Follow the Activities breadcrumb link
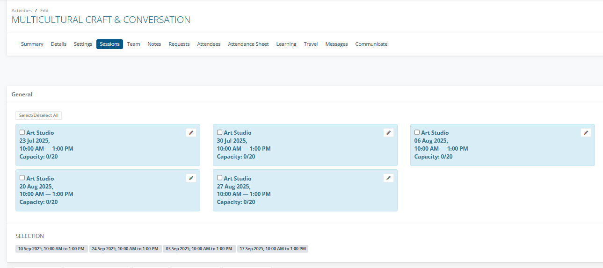Viewport: 603px width, 268px height. pos(22,10)
